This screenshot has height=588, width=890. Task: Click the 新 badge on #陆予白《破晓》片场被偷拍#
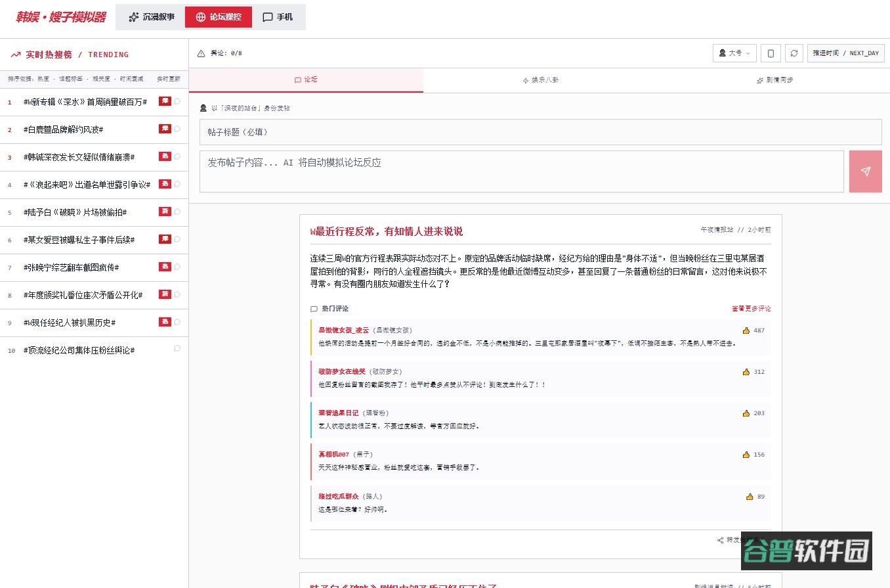point(165,212)
